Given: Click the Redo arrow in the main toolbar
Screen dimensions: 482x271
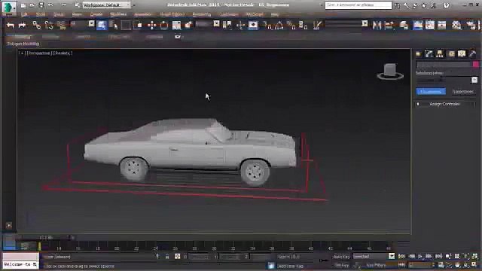Looking at the screenshot, I should point(22,25).
